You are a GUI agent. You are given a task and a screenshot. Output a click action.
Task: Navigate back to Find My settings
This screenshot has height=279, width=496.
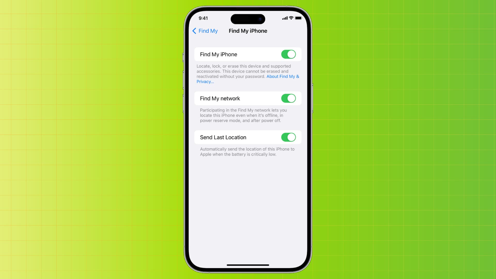pos(205,31)
